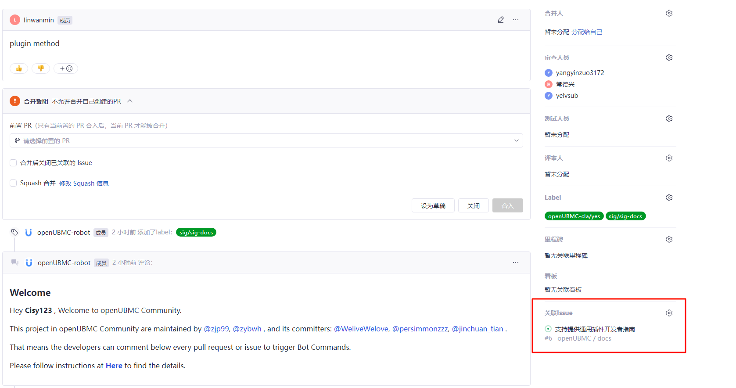
Task: Open the Label settings gear
Action: coord(669,198)
